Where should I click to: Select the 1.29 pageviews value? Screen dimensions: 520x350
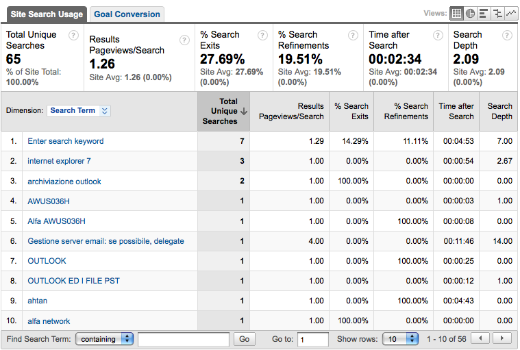click(317, 141)
